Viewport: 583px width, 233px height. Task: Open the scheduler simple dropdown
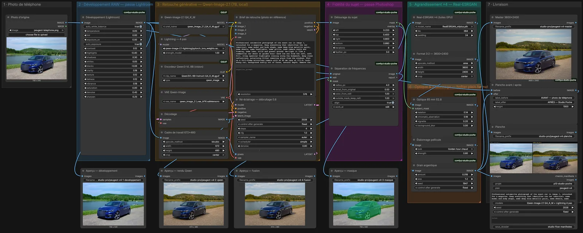pyautogui.click(x=275, y=142)
